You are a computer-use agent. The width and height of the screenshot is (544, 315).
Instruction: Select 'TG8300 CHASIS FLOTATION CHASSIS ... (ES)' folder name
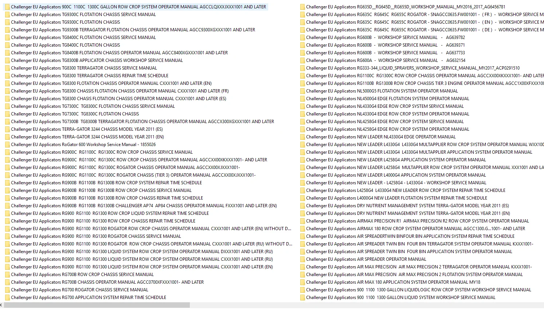[x=118, y=99]
